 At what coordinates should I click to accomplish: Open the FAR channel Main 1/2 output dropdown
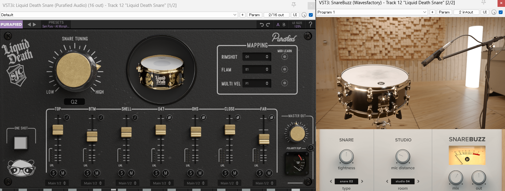[x=264, y=183]
